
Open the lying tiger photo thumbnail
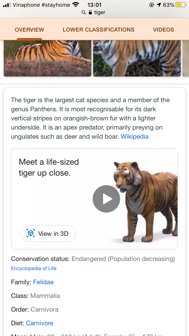[48, 58]
